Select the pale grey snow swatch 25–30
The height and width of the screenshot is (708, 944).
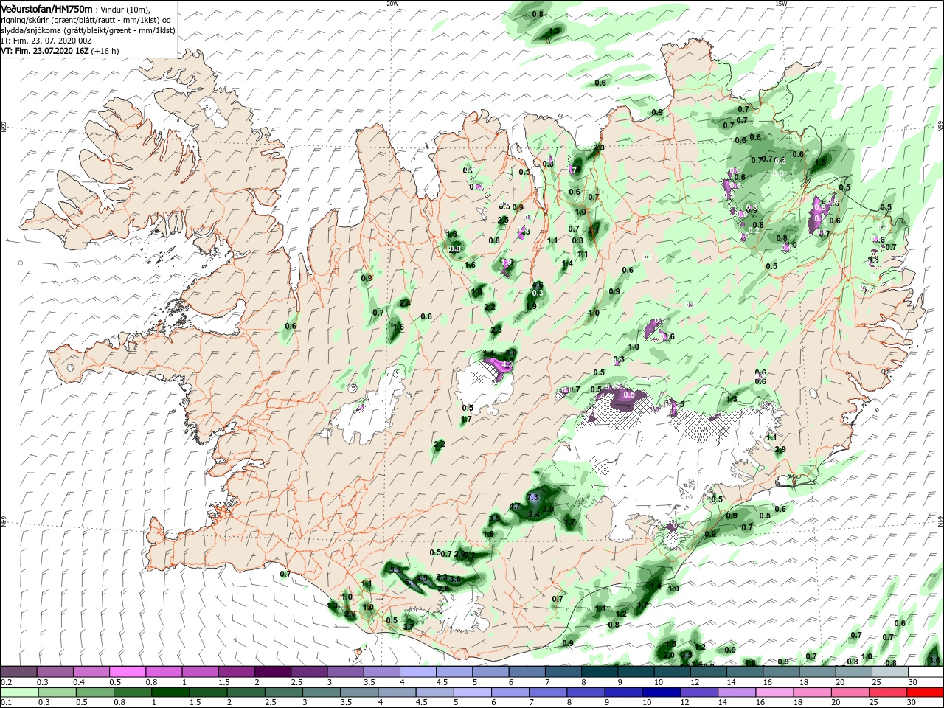coord(889,672)
